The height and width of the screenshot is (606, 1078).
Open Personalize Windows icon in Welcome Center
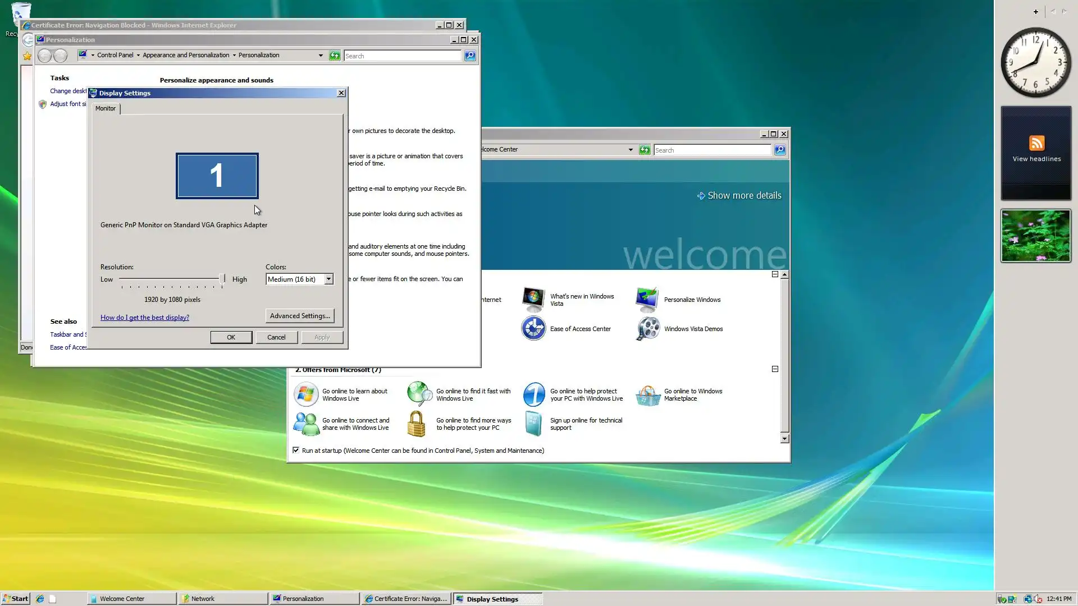tap(647, 300)
